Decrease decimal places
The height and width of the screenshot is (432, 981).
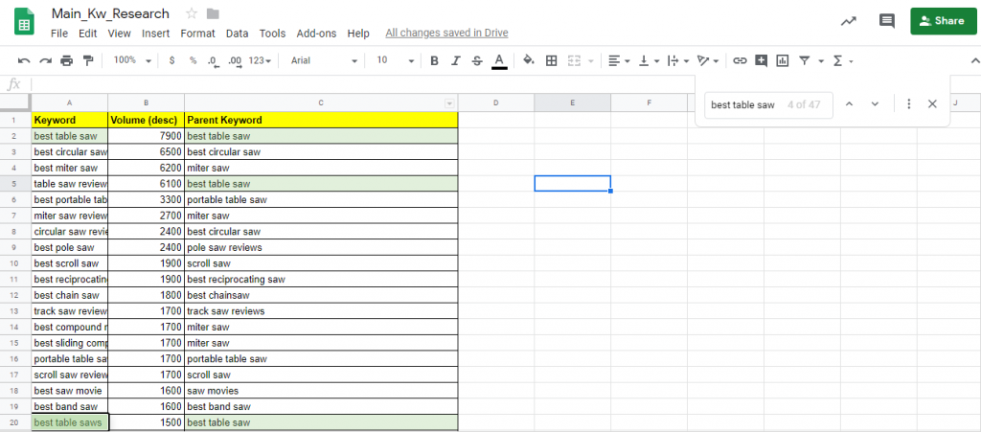pyautogui.click(x=214, y=60)
